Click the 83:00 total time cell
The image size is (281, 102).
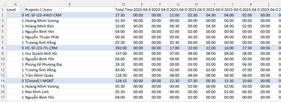click(124, 70)
